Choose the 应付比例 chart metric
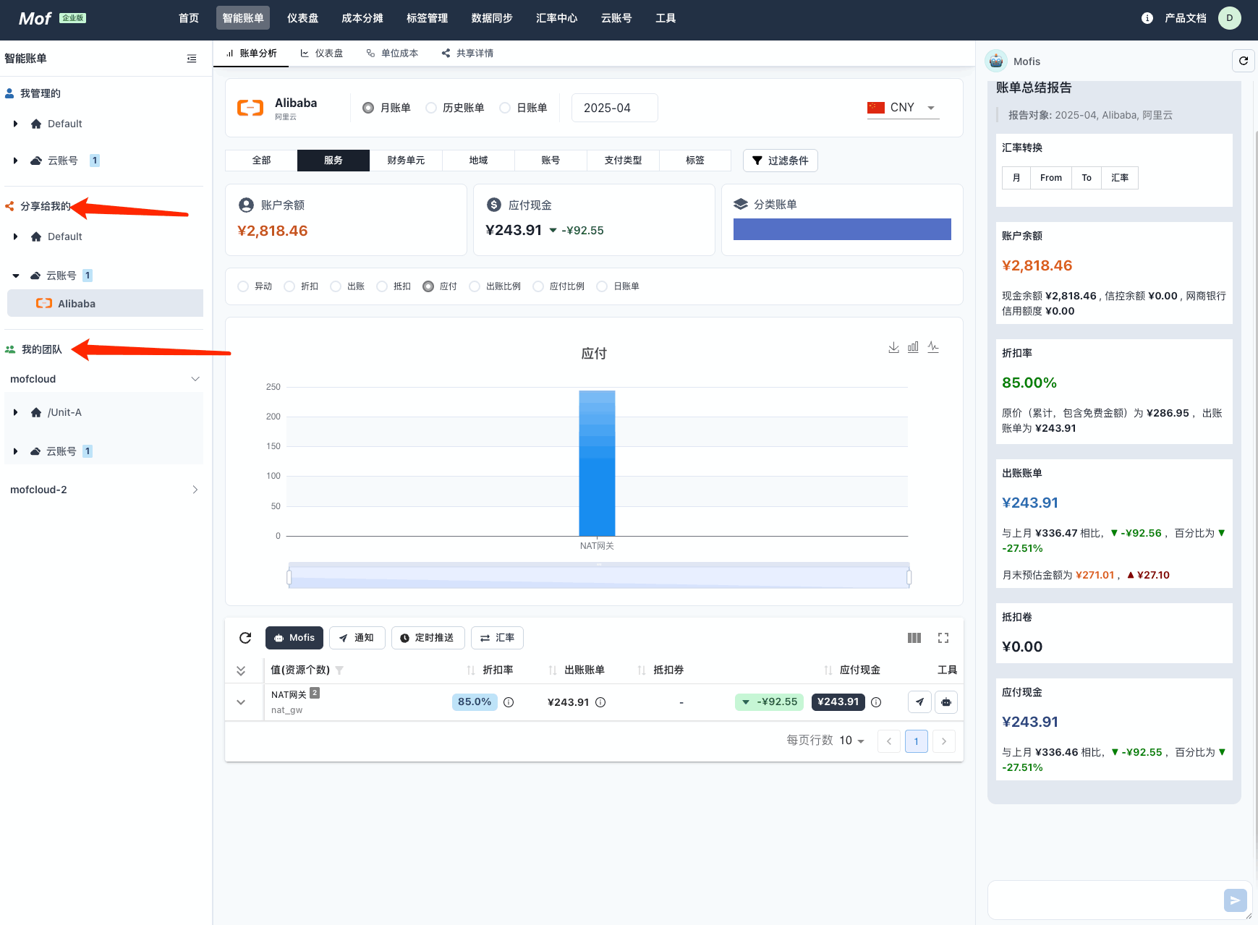Viewport: 1258px width, 925px height. pyautogui.click(x=538, y=286)
